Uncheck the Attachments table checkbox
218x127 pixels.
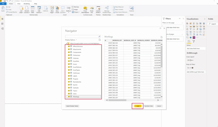point(69,49)
